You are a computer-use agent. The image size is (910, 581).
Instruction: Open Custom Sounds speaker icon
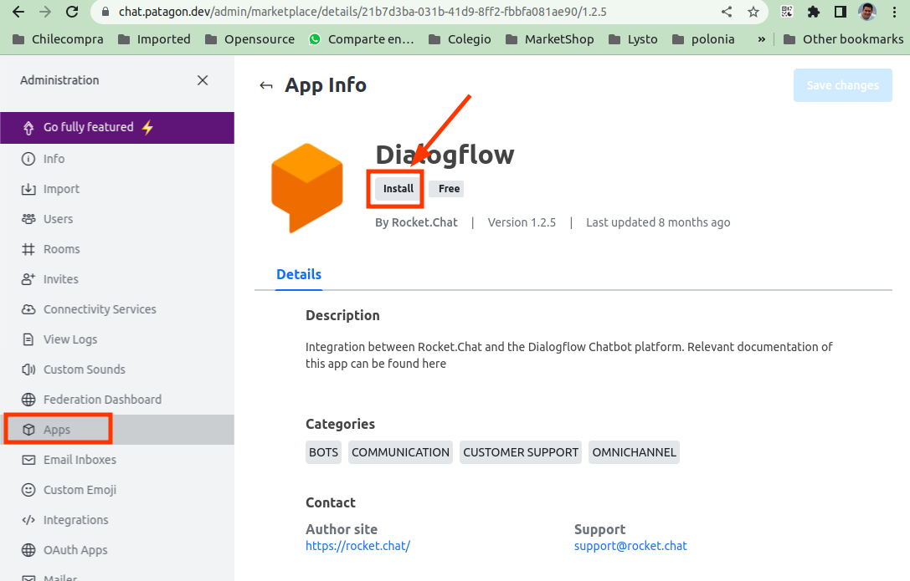[x=28, y=369]
